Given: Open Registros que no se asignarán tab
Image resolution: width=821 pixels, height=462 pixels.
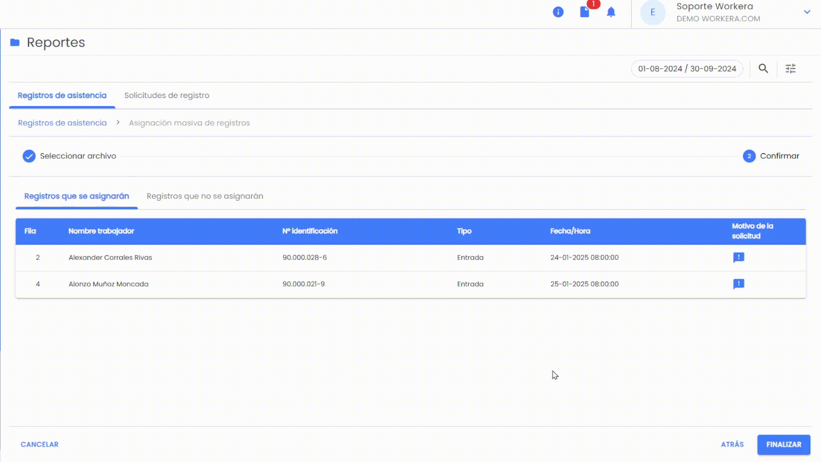Looking at the screenshot, I should (x=205, y=196).
